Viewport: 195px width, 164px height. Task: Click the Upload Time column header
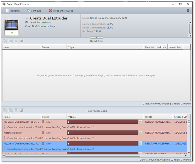pyautogui.click(x=175, y=47)
